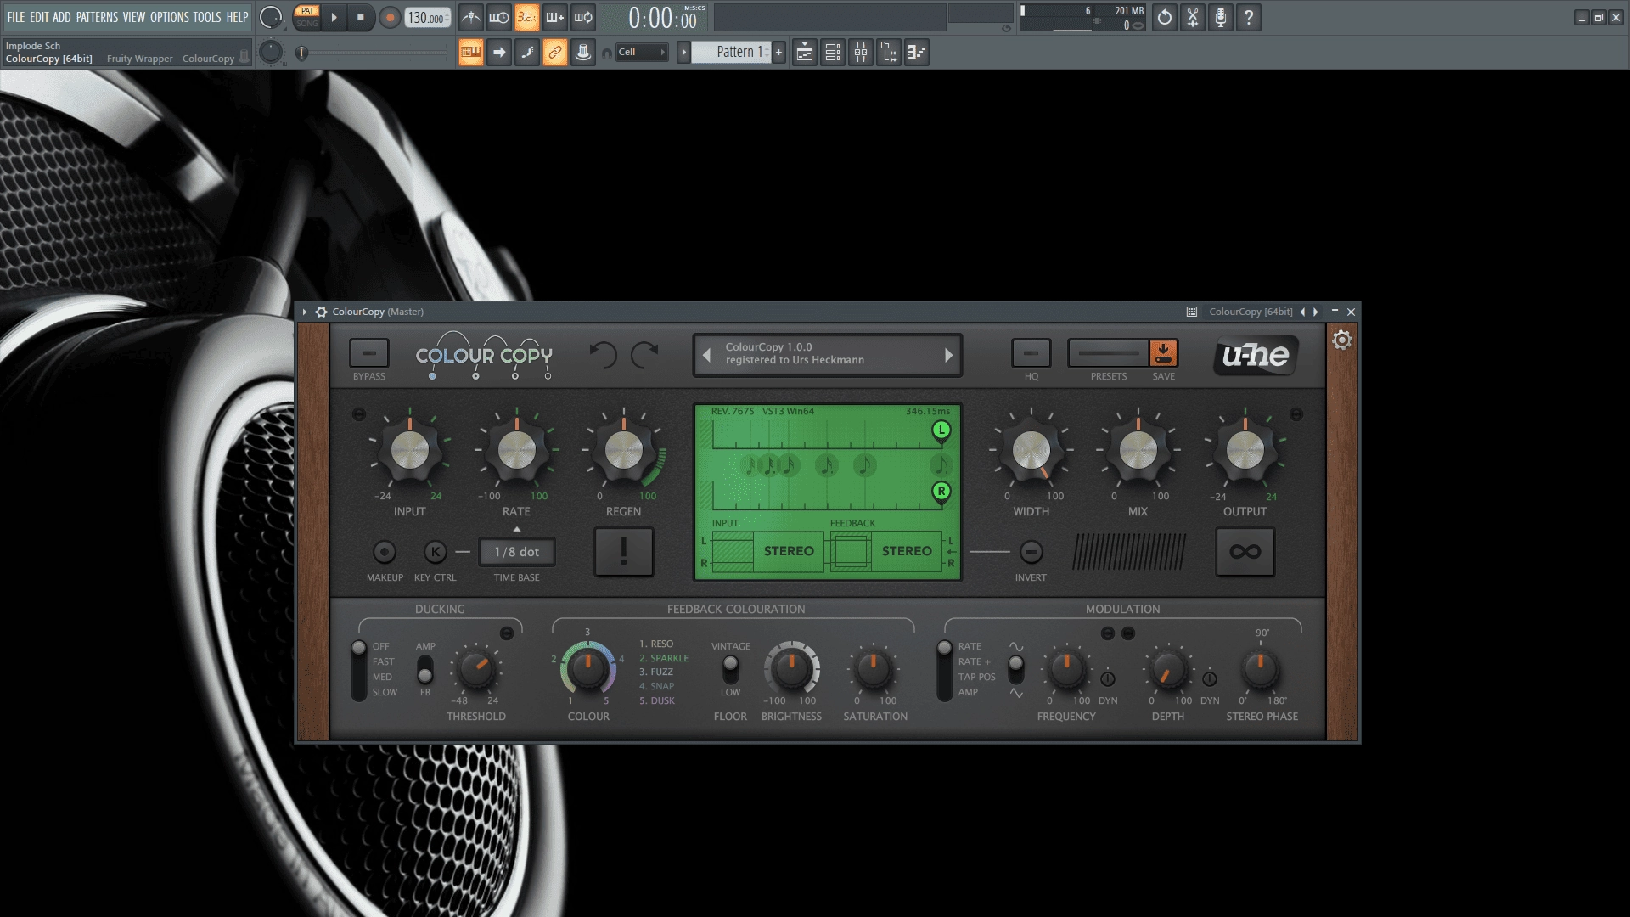
Task: Click the REGEN knob
Action: 624,451
